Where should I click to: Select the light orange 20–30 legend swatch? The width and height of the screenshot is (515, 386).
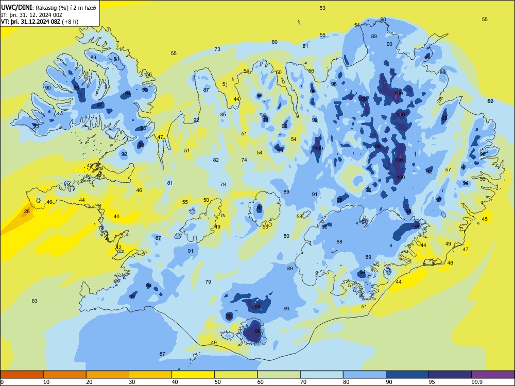(108, 375)
